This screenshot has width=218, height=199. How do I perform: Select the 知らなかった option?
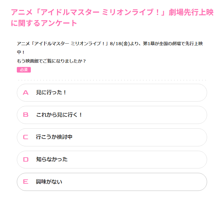52,159
